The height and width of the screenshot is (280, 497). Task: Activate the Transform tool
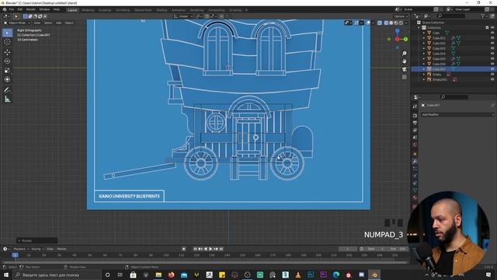point(7,79)
